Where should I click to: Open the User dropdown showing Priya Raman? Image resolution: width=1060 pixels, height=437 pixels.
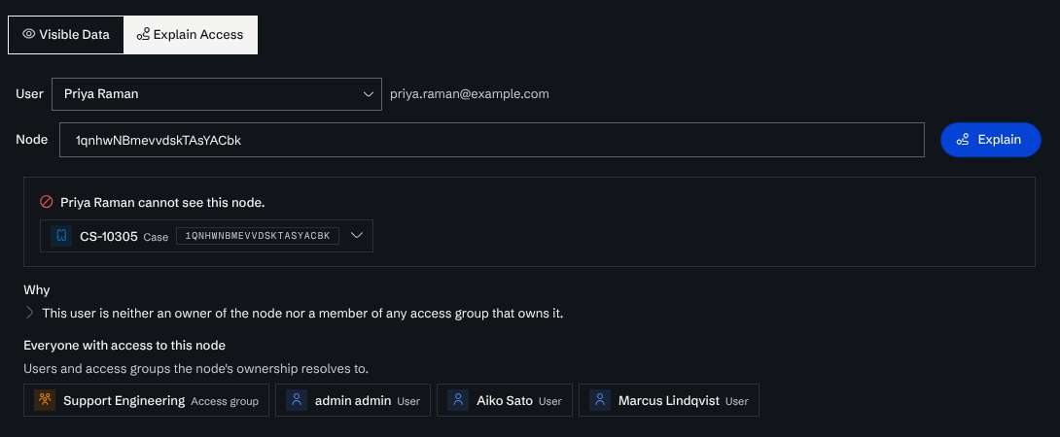216,94
